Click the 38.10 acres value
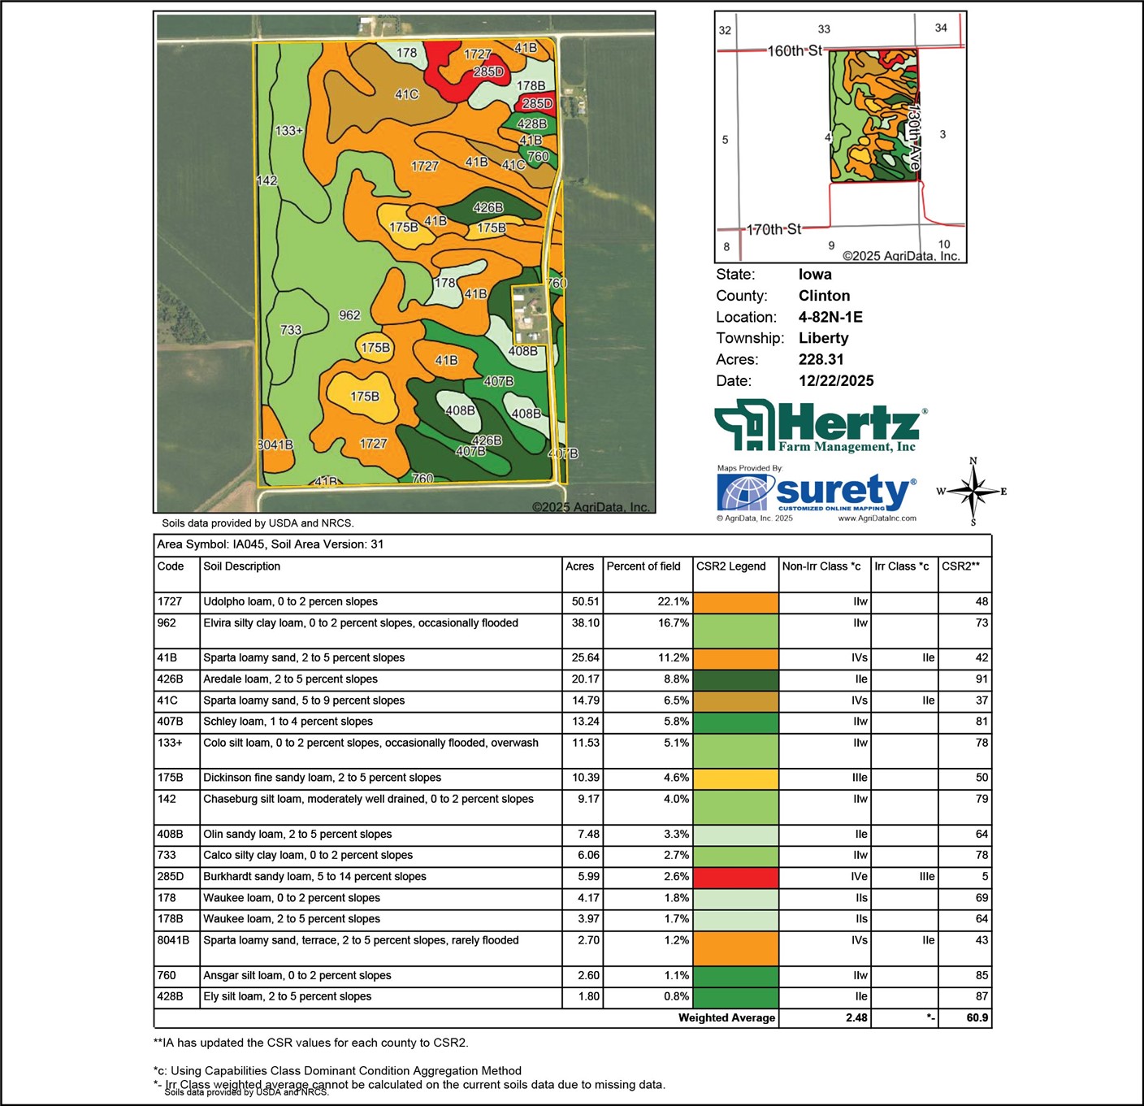The image size is (1144, 1106). (586, 623)
